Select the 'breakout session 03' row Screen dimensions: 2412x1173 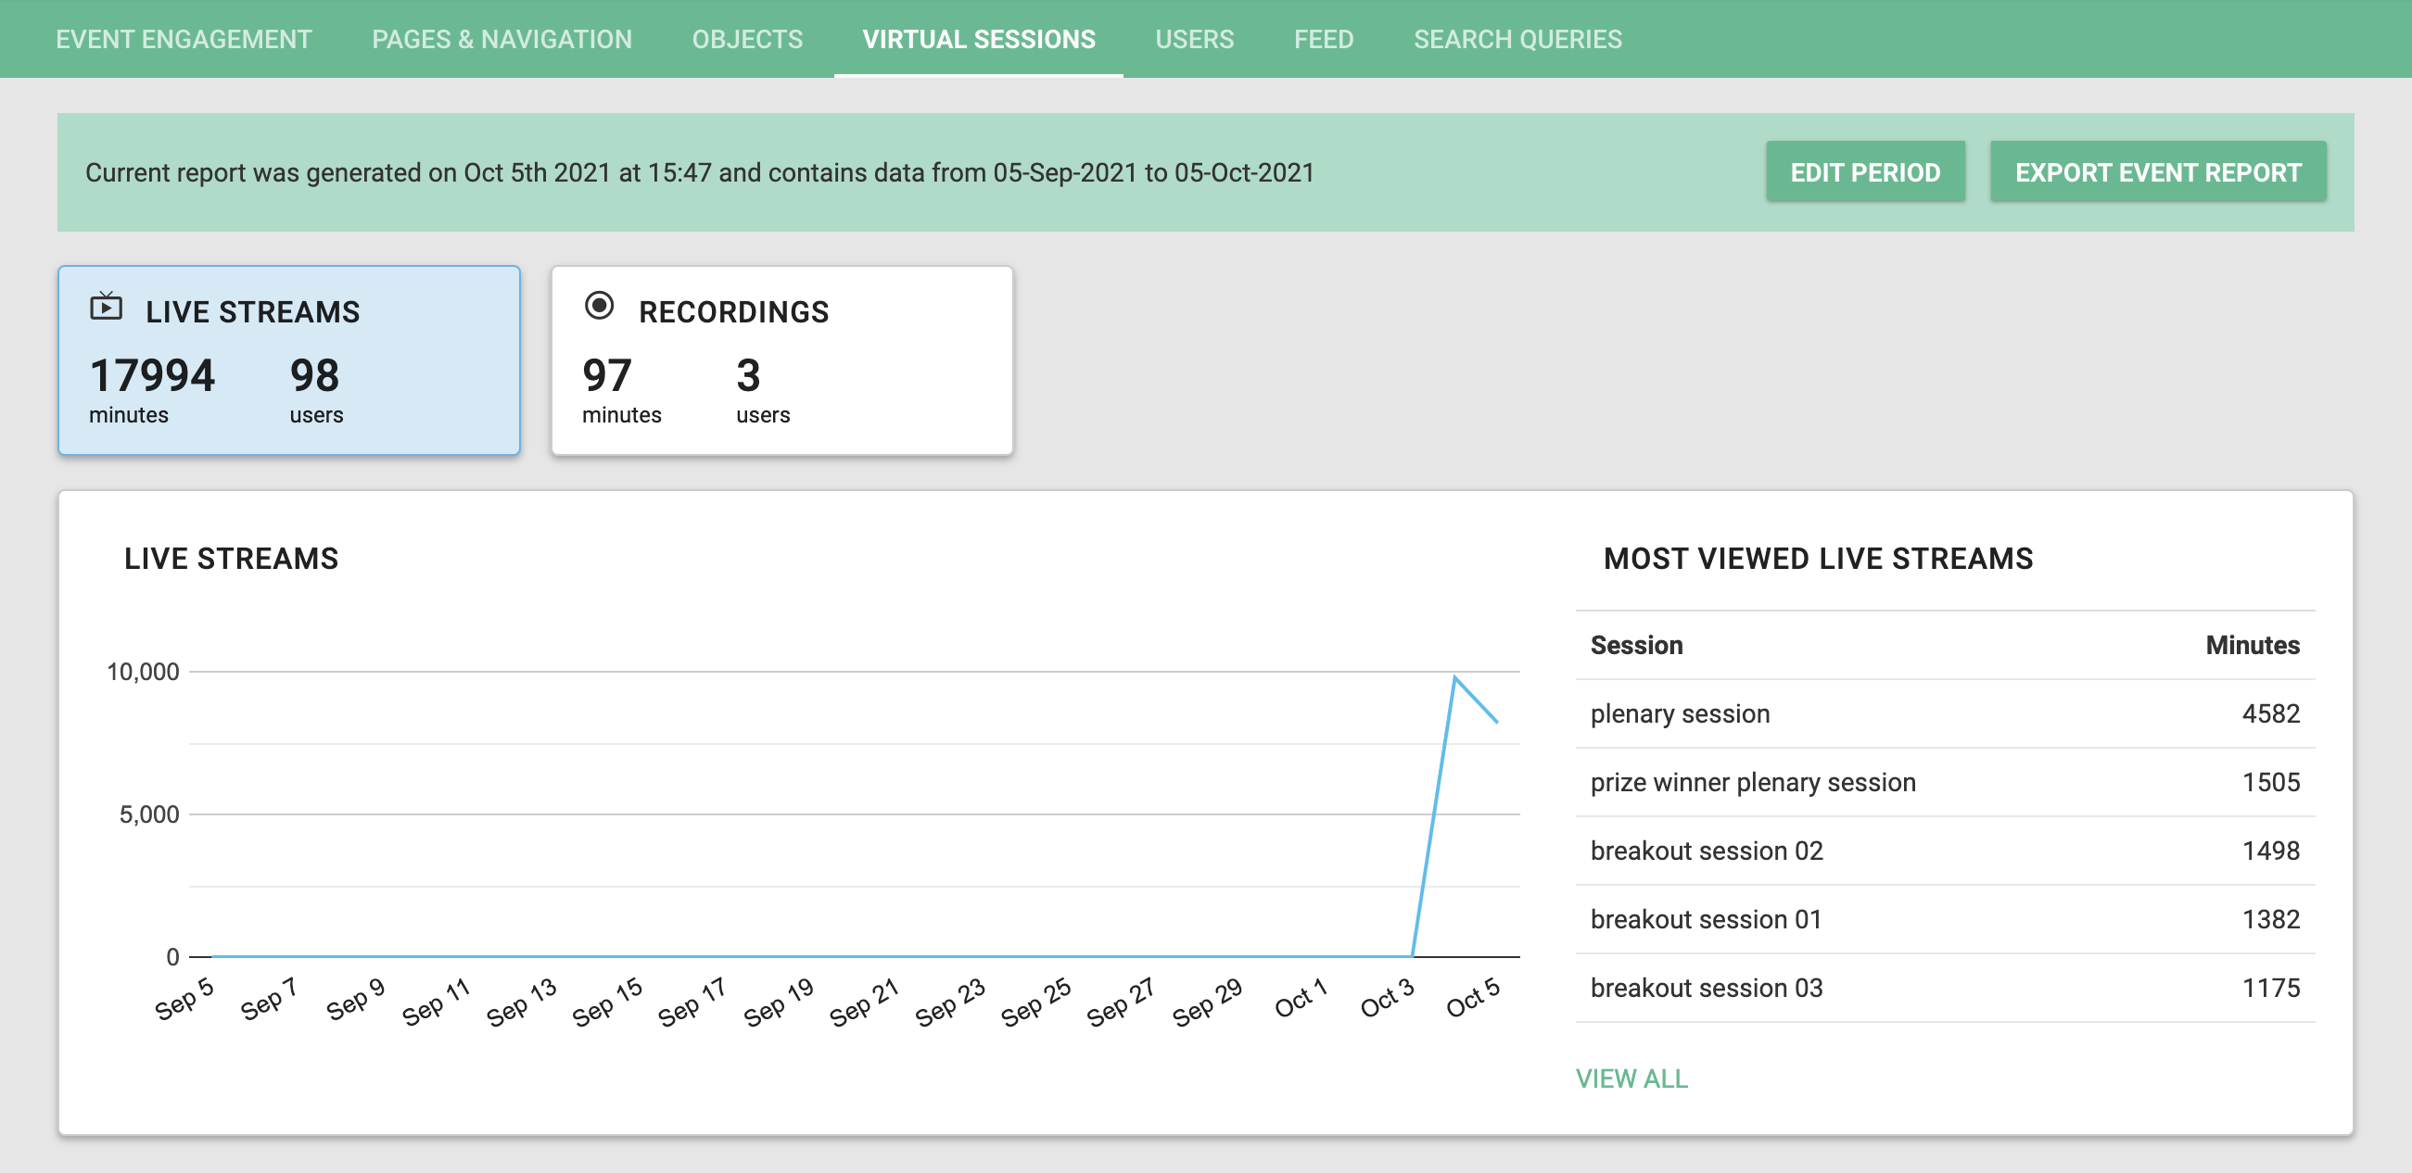tap(1945, 988)
